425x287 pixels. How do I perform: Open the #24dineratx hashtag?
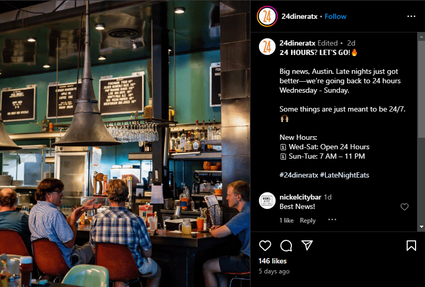click(x=299, y=175)
